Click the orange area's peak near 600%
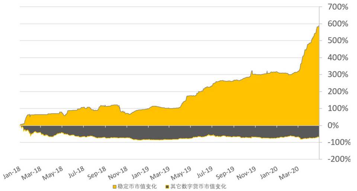The image size is (357, 191). 318,27
